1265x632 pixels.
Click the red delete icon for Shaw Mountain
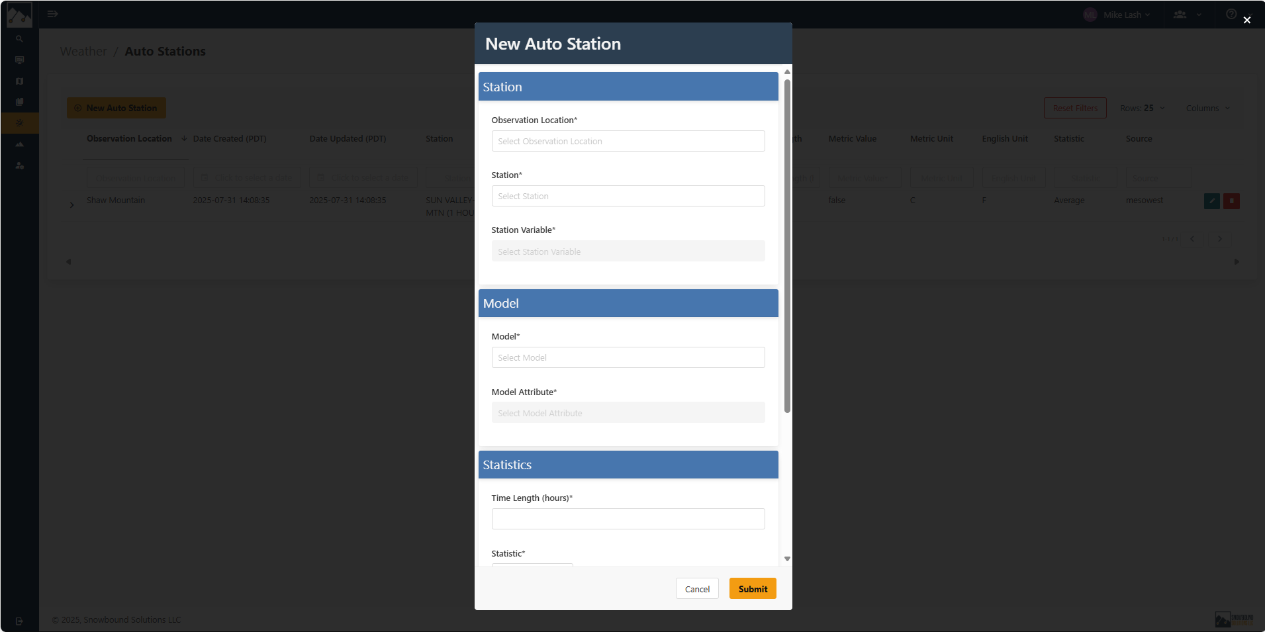pyautogui.click(x=1231, y=201)
